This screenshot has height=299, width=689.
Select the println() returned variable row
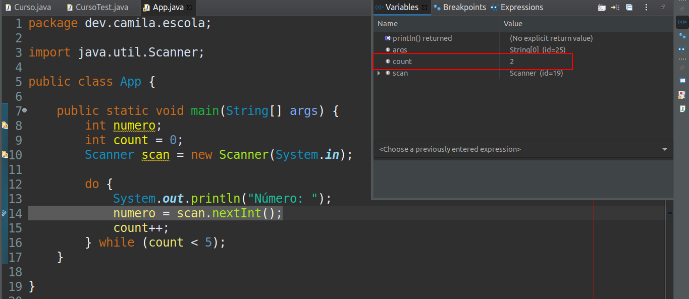click(523, 38)
